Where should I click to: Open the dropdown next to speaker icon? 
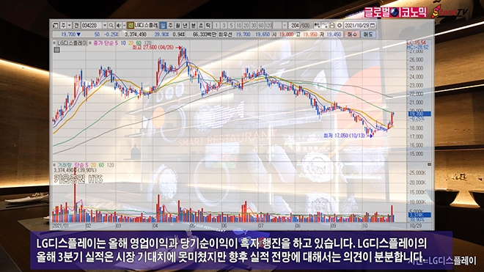click(124, 26)
